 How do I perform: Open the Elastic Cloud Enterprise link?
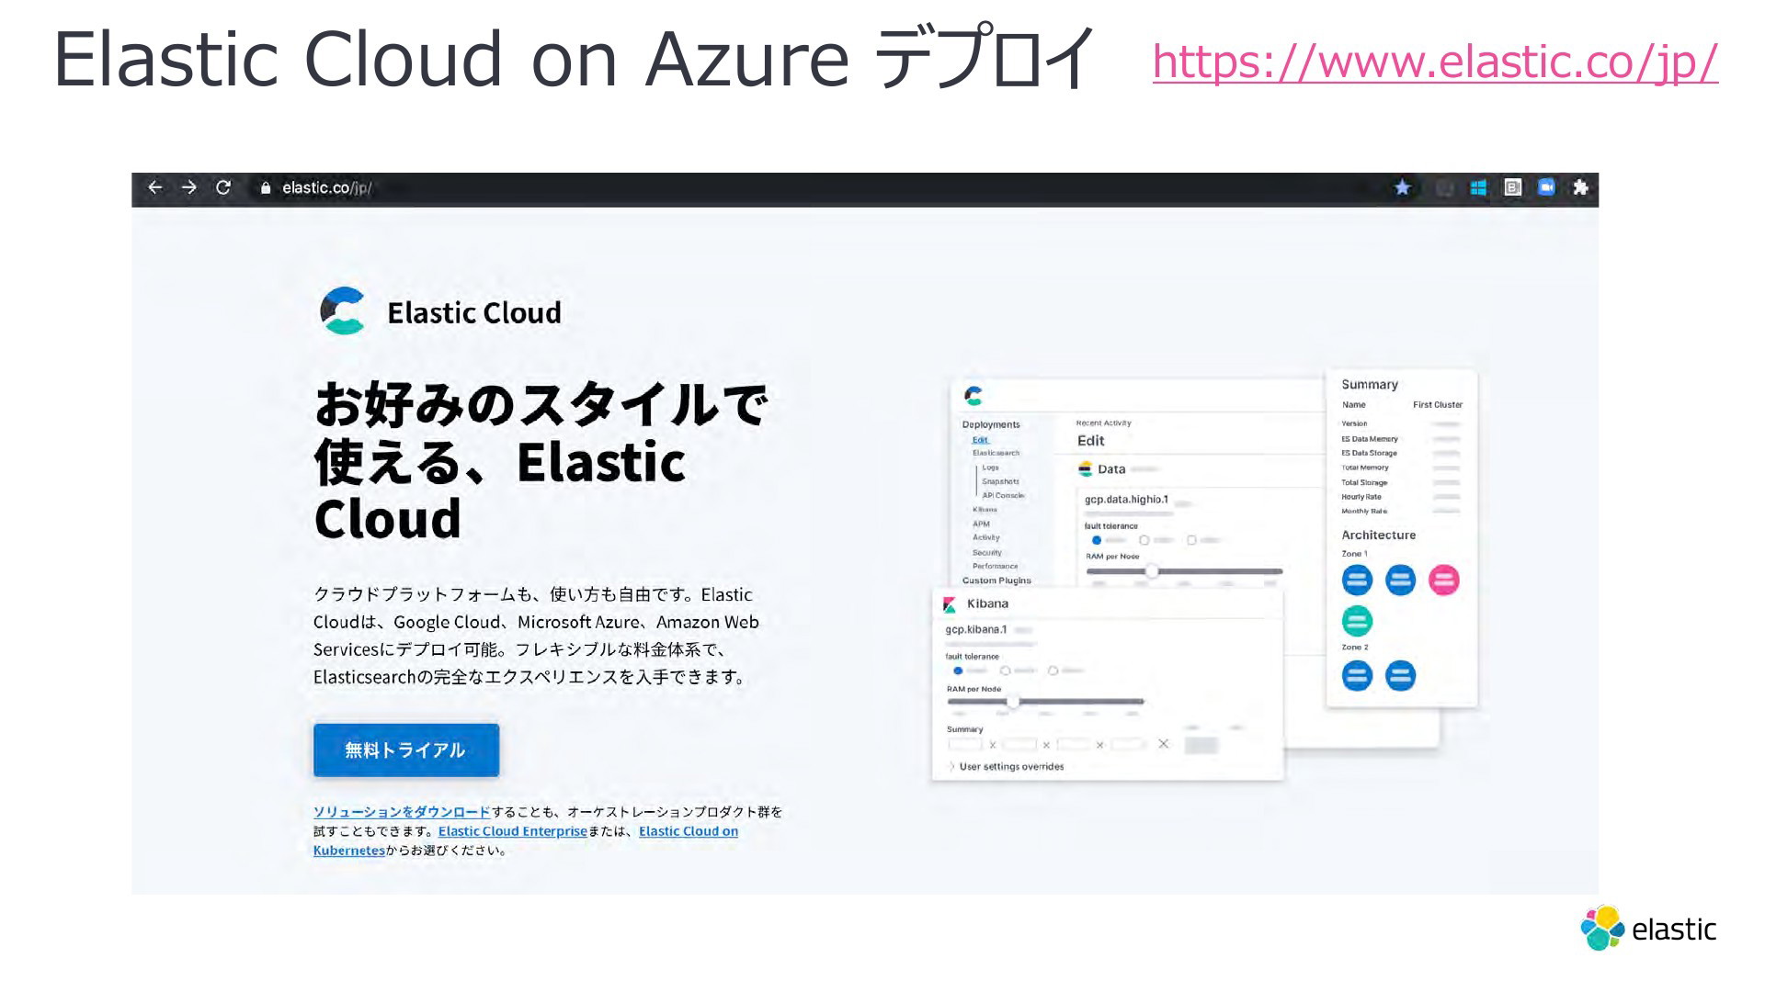tap(512, 831)
